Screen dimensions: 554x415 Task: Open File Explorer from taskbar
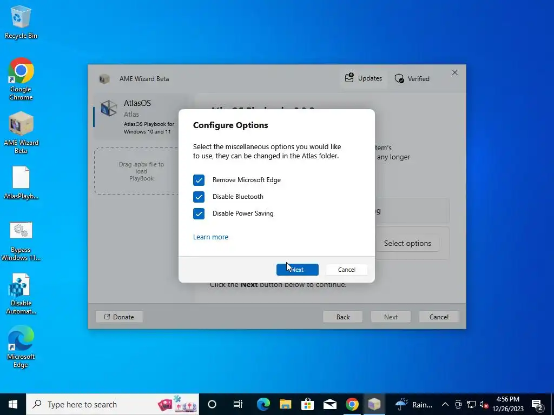click(286, 404)
